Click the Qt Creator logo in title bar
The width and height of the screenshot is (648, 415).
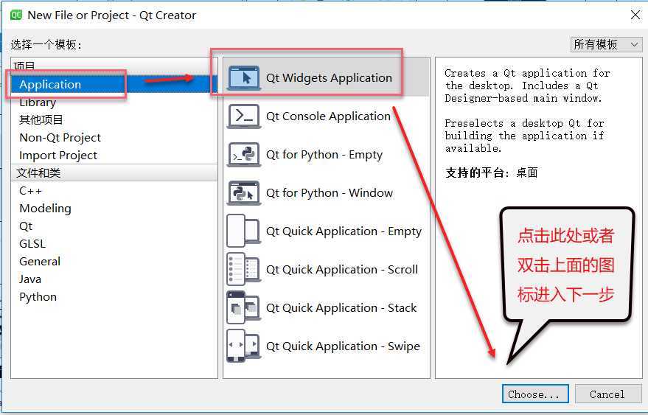(16, 15)
